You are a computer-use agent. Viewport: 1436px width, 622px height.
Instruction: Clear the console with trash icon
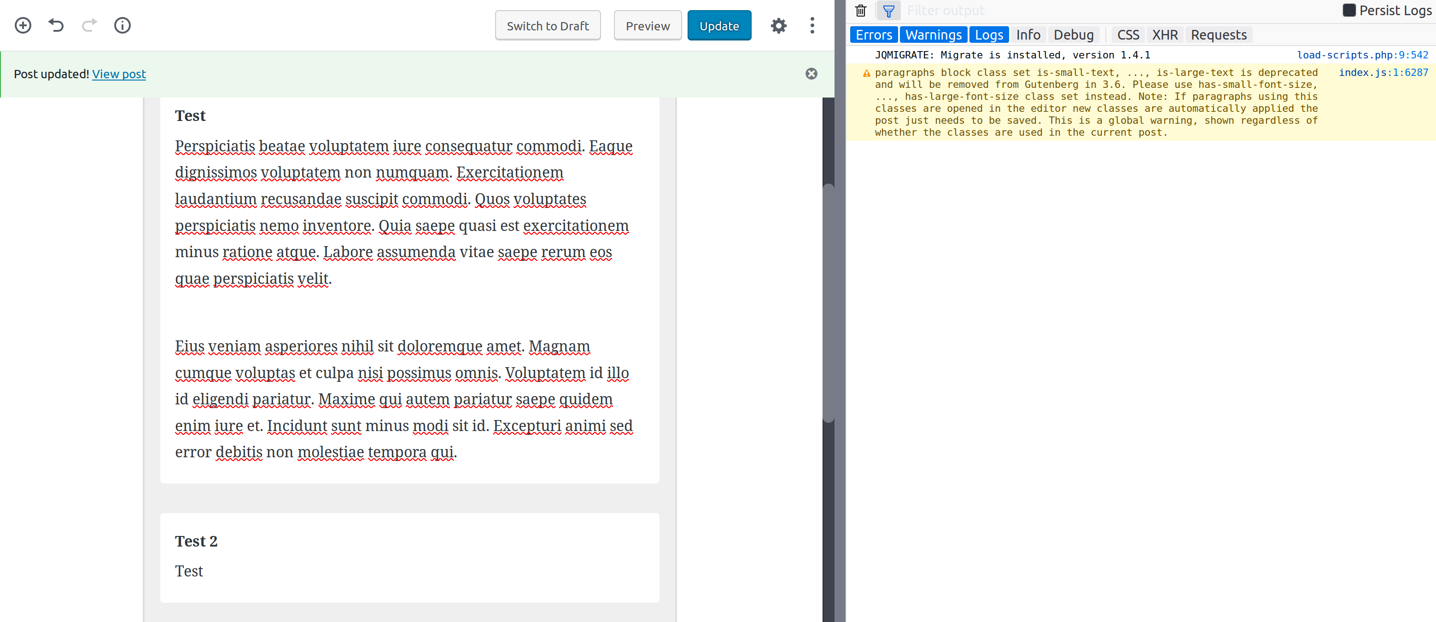point(860,10)
